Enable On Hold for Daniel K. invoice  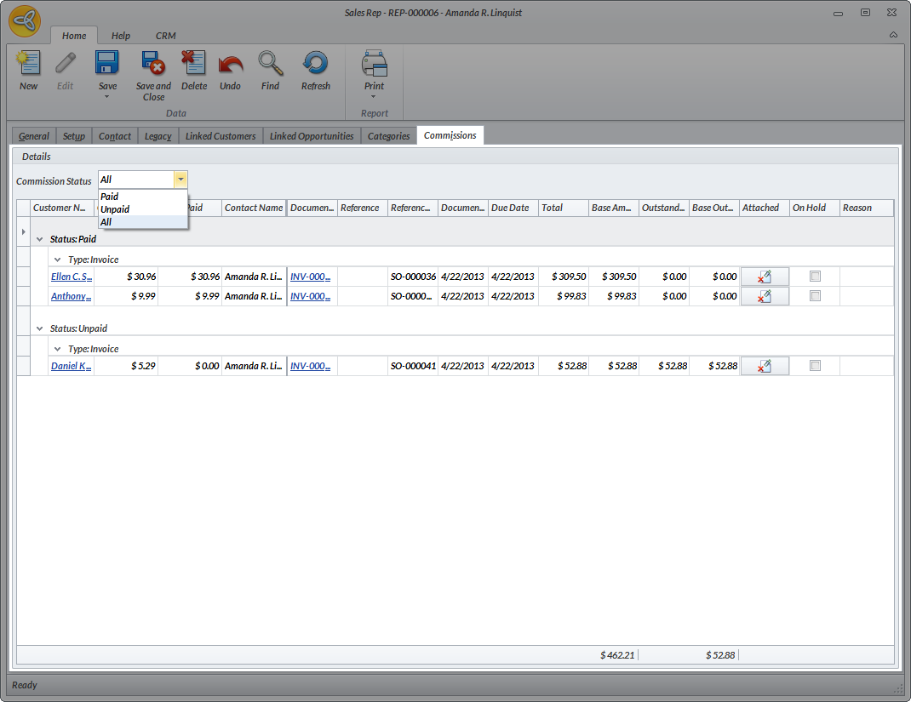click(x=815, y=366)
